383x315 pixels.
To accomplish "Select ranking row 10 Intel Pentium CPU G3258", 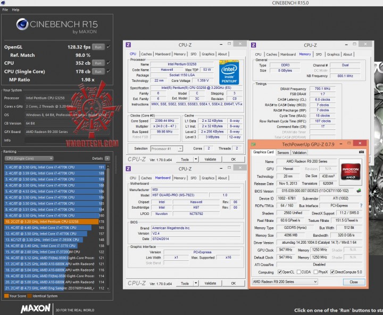I will [54, 222].
